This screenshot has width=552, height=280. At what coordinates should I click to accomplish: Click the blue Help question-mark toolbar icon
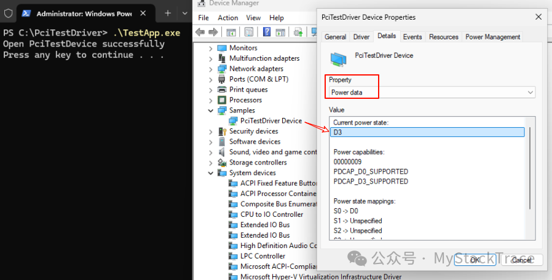(267, 33)
